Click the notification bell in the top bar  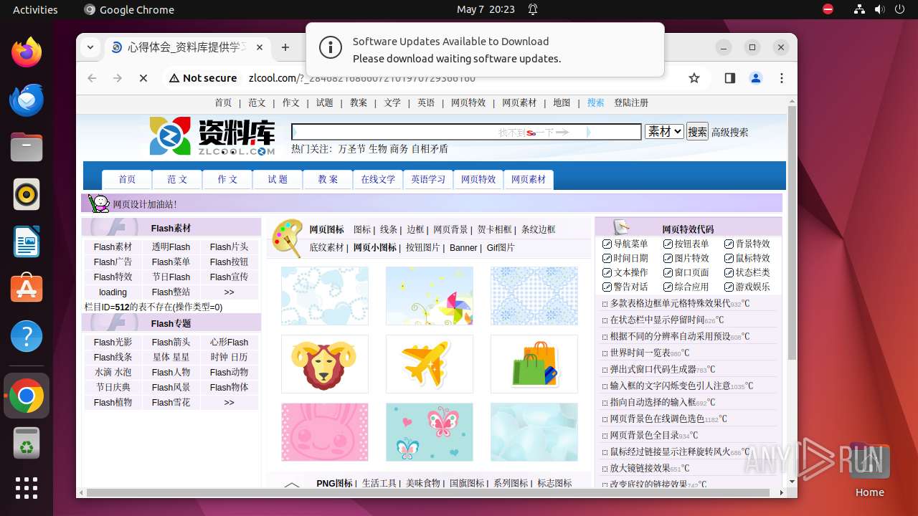coord(533,9)
